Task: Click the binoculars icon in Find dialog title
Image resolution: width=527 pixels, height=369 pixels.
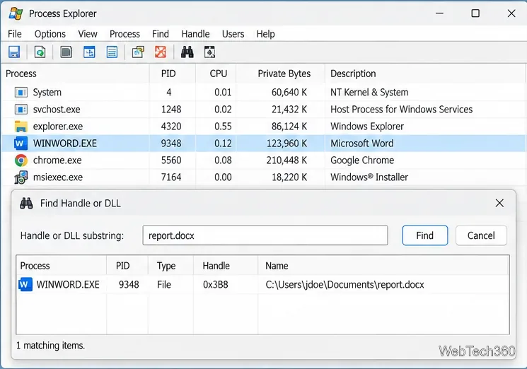Action: click(x=26, y=203)
